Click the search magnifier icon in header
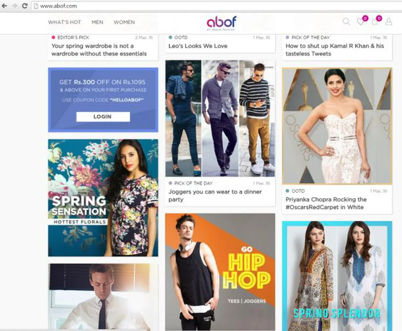The height and width of the screenshot is (331, 402). [x=346, y=22]
